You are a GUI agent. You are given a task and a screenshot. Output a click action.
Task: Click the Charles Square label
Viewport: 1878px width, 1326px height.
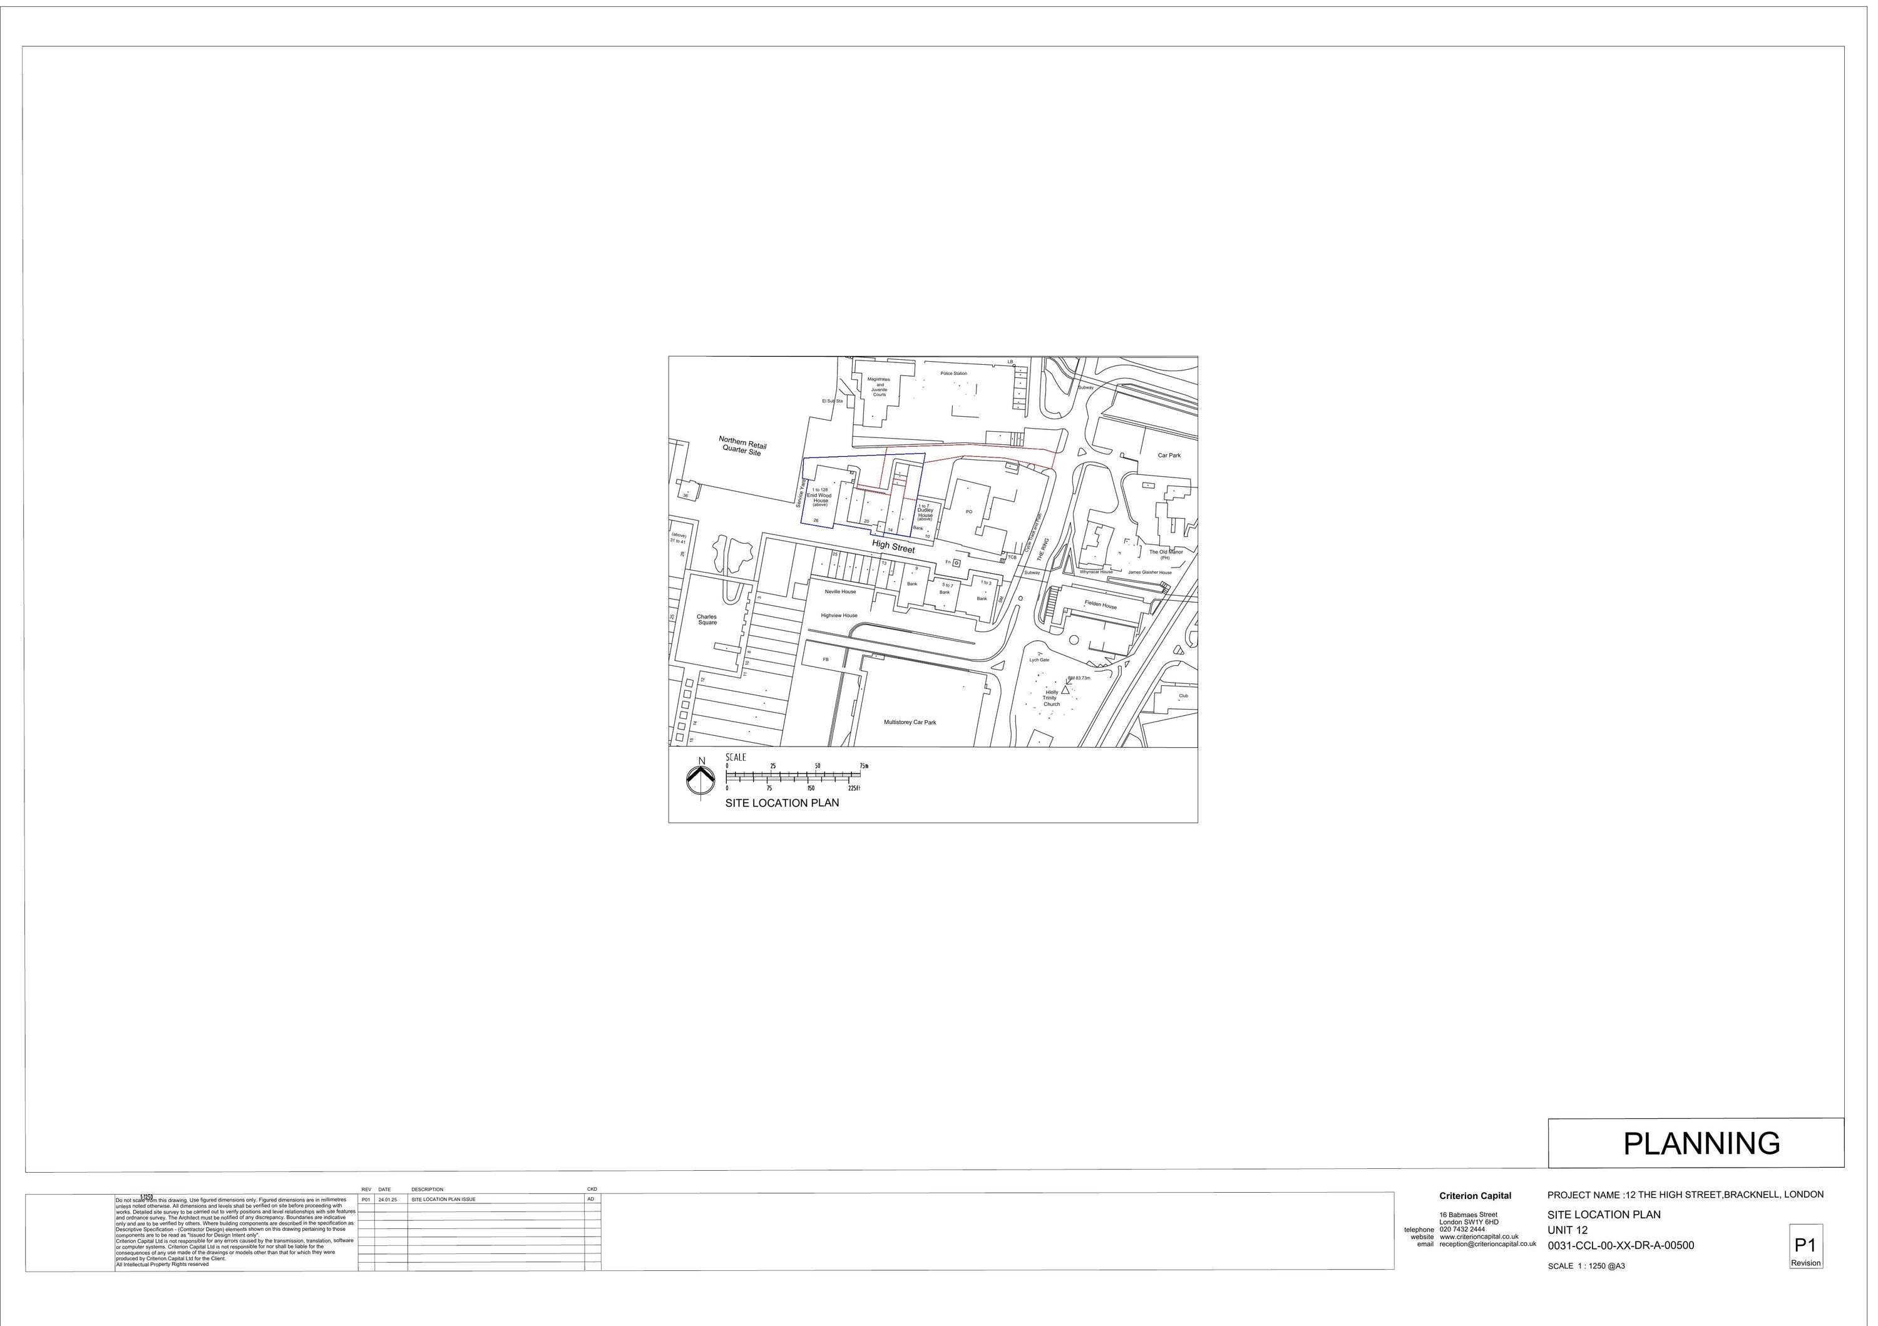pos(707,620)
